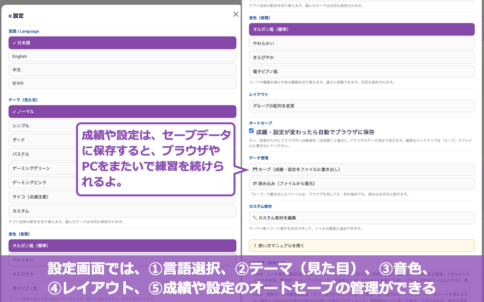The image size is (484, 302).
Task: Click the checkmark on 日本語 row
Action: tap(14, 43)
